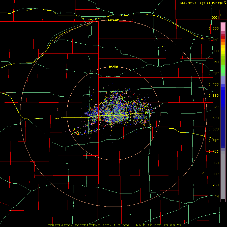Click the [CC] legend heading
The height and width of the screenshot is (227, 227).
215,17
